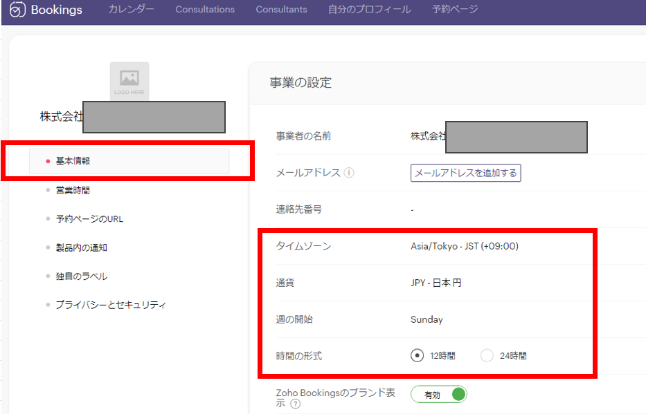The width and height of the screenshot is (646, 414).
Task: Select 営業時間 in the sidebar
Action: tap(73, 190)
